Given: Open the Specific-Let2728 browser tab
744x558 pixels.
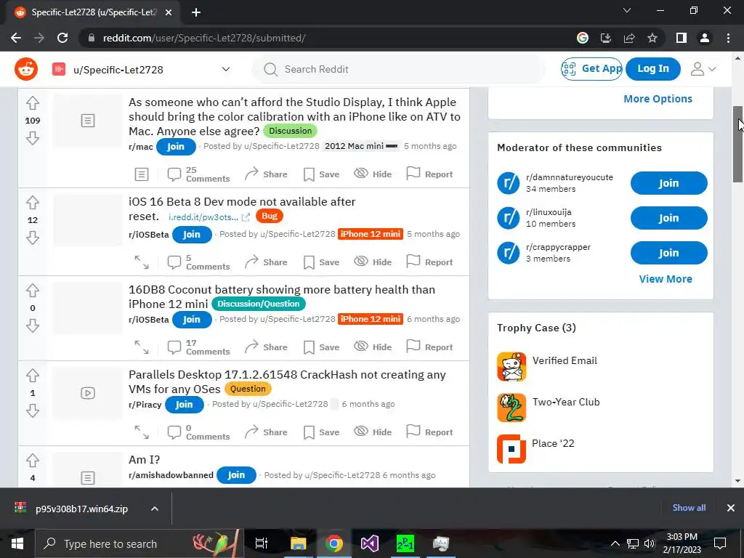Looking at the screenshot, I should click(x=93, y=12).
